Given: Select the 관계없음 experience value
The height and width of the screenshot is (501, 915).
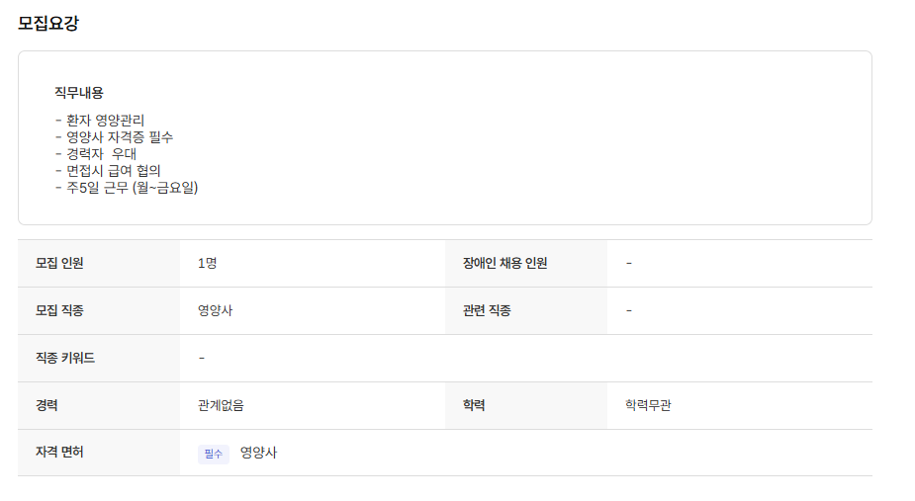Looking at the screenshot, I should pyautogui.click(x=221, y=405).
